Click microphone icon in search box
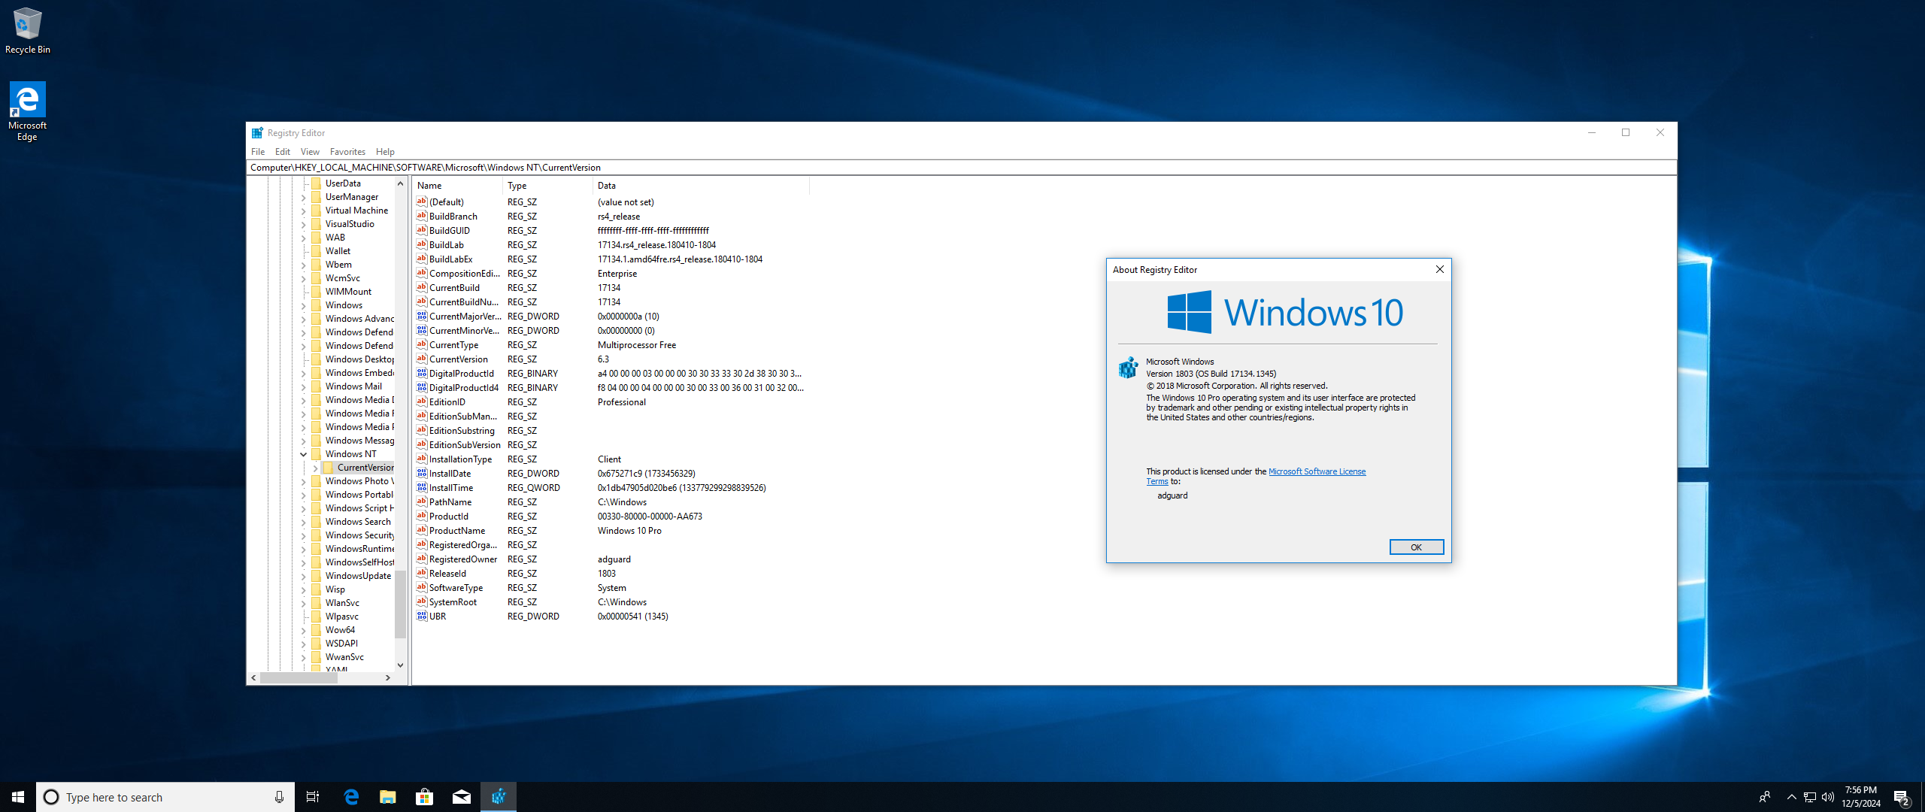Viewport: 1925px width, 812px height. pyautogui.click(x=279, y=797)
